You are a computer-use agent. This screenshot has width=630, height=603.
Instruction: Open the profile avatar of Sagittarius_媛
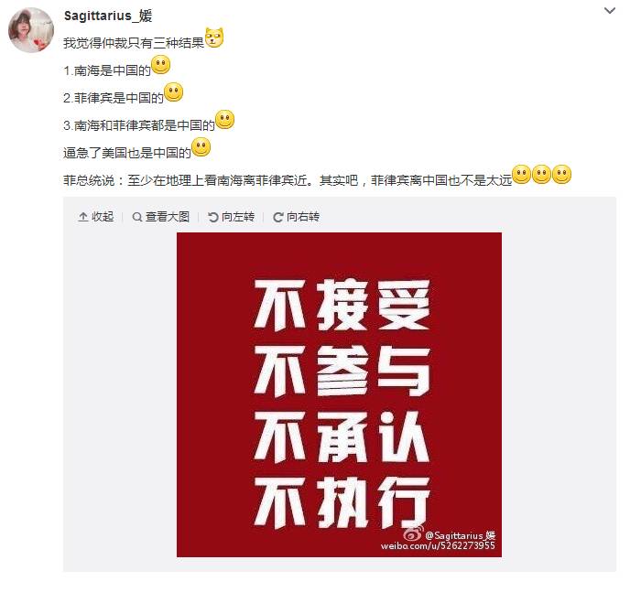[x=31, y=29]
